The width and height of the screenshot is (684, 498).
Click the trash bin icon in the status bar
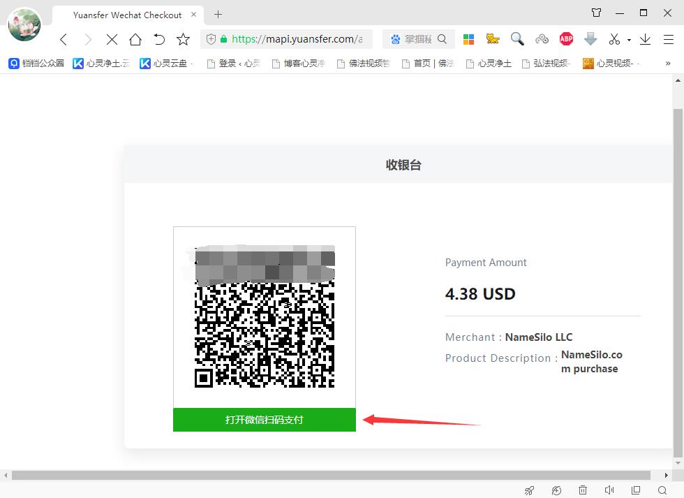point(583,490)
